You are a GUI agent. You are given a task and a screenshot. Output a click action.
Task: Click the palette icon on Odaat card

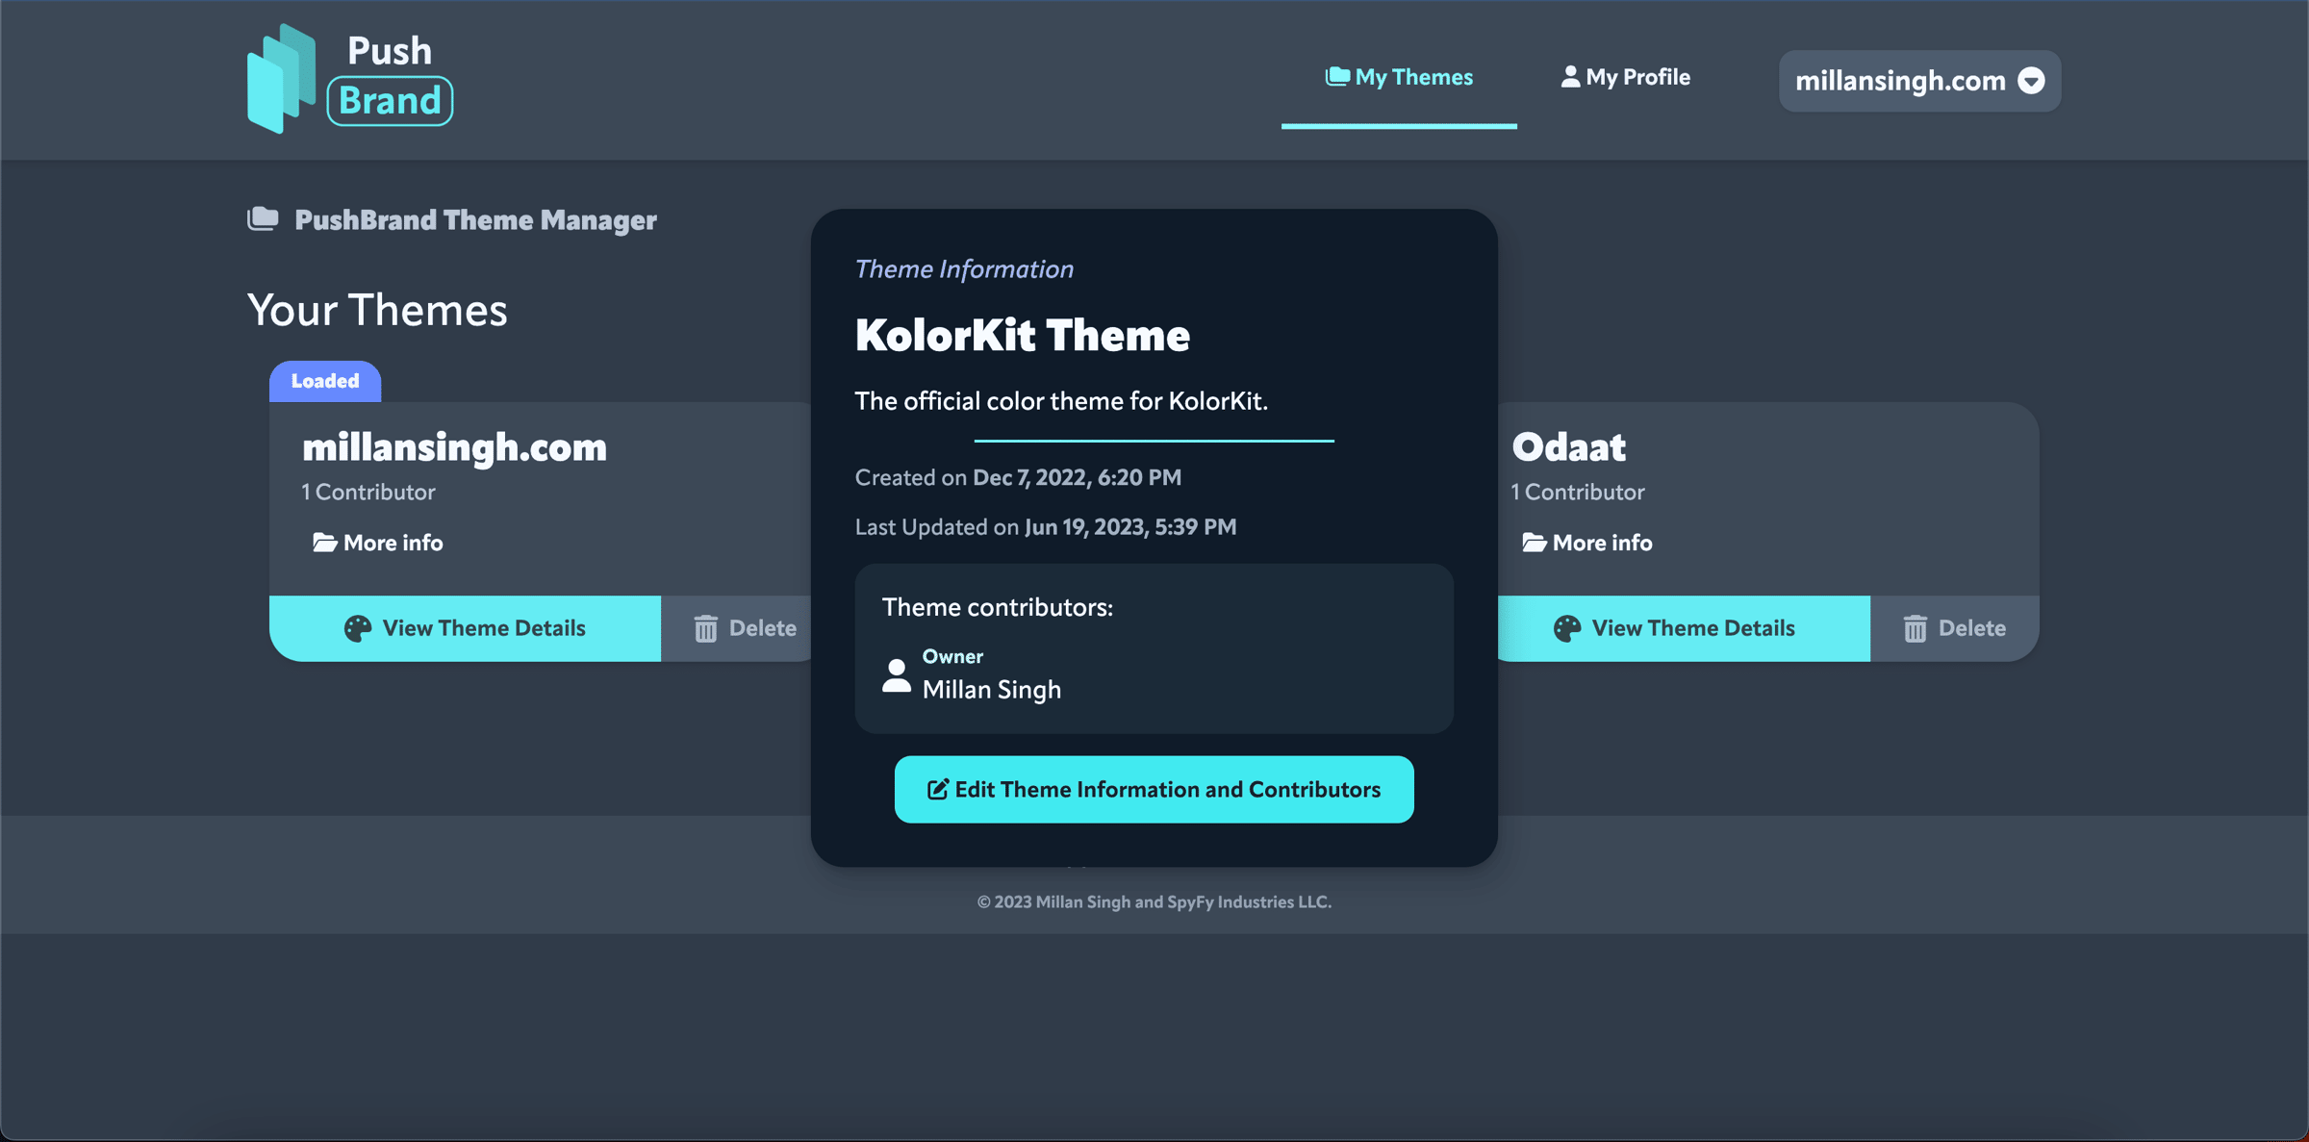pyautogui.click(x=1567, y=628)
